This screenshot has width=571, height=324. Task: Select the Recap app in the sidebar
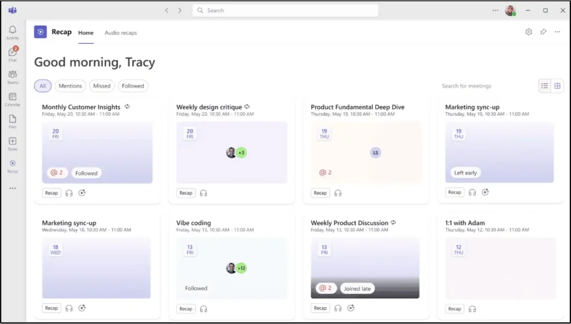point(12,166)
